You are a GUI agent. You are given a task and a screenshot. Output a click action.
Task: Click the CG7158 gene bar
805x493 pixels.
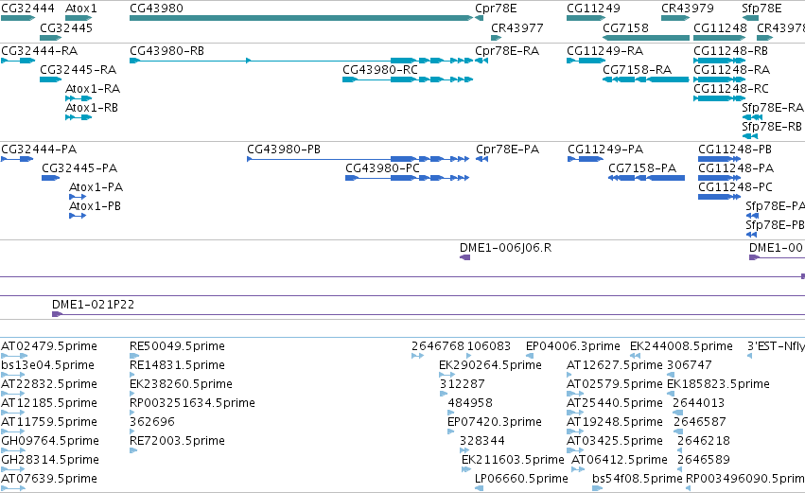point(646,38)
